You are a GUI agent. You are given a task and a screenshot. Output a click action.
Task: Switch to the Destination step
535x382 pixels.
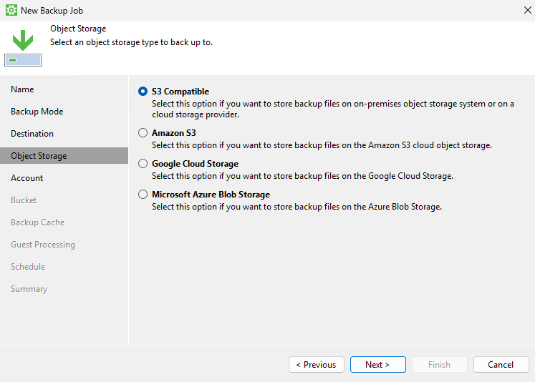click(32, 134)
